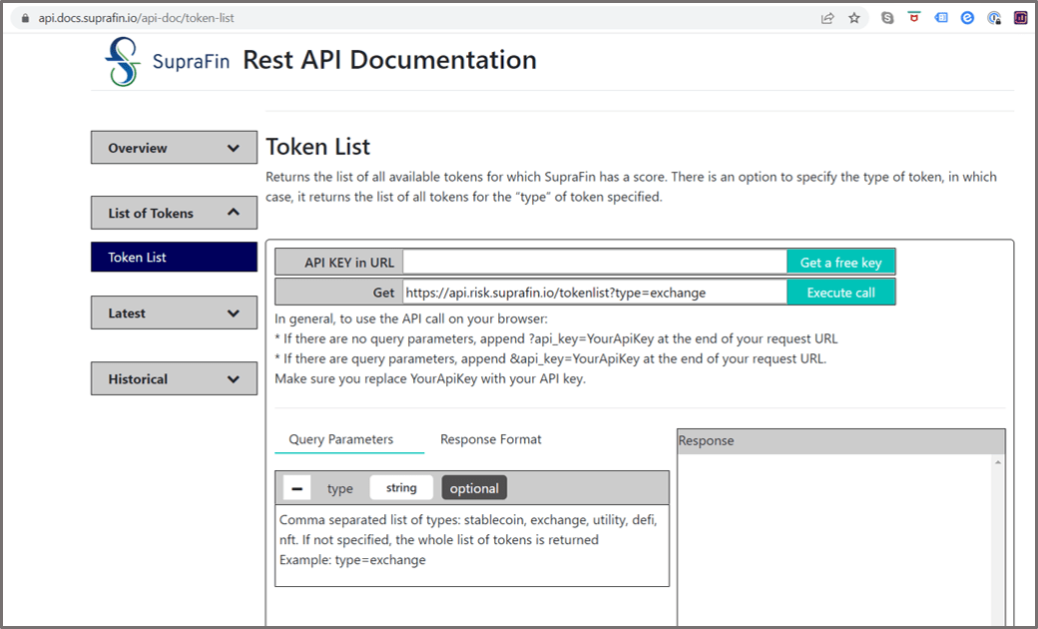Expand the Historical sidebar section
The width and height of the screenshot is (1038, 629).
coord(174,379)
